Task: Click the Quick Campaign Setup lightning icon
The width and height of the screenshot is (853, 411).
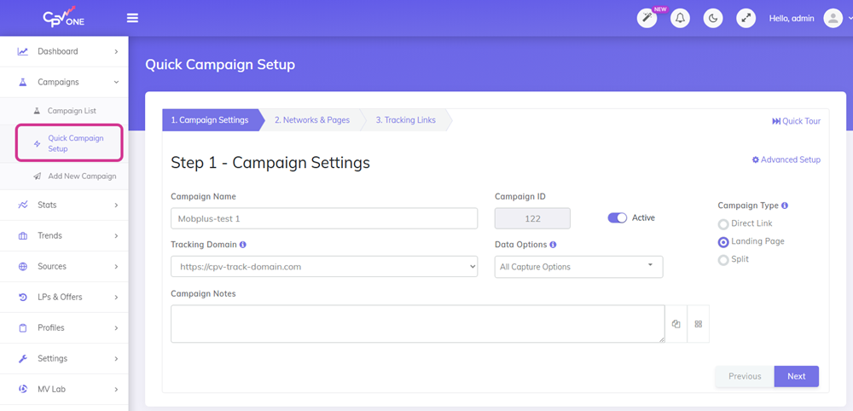Action: [x=37, y=143]
